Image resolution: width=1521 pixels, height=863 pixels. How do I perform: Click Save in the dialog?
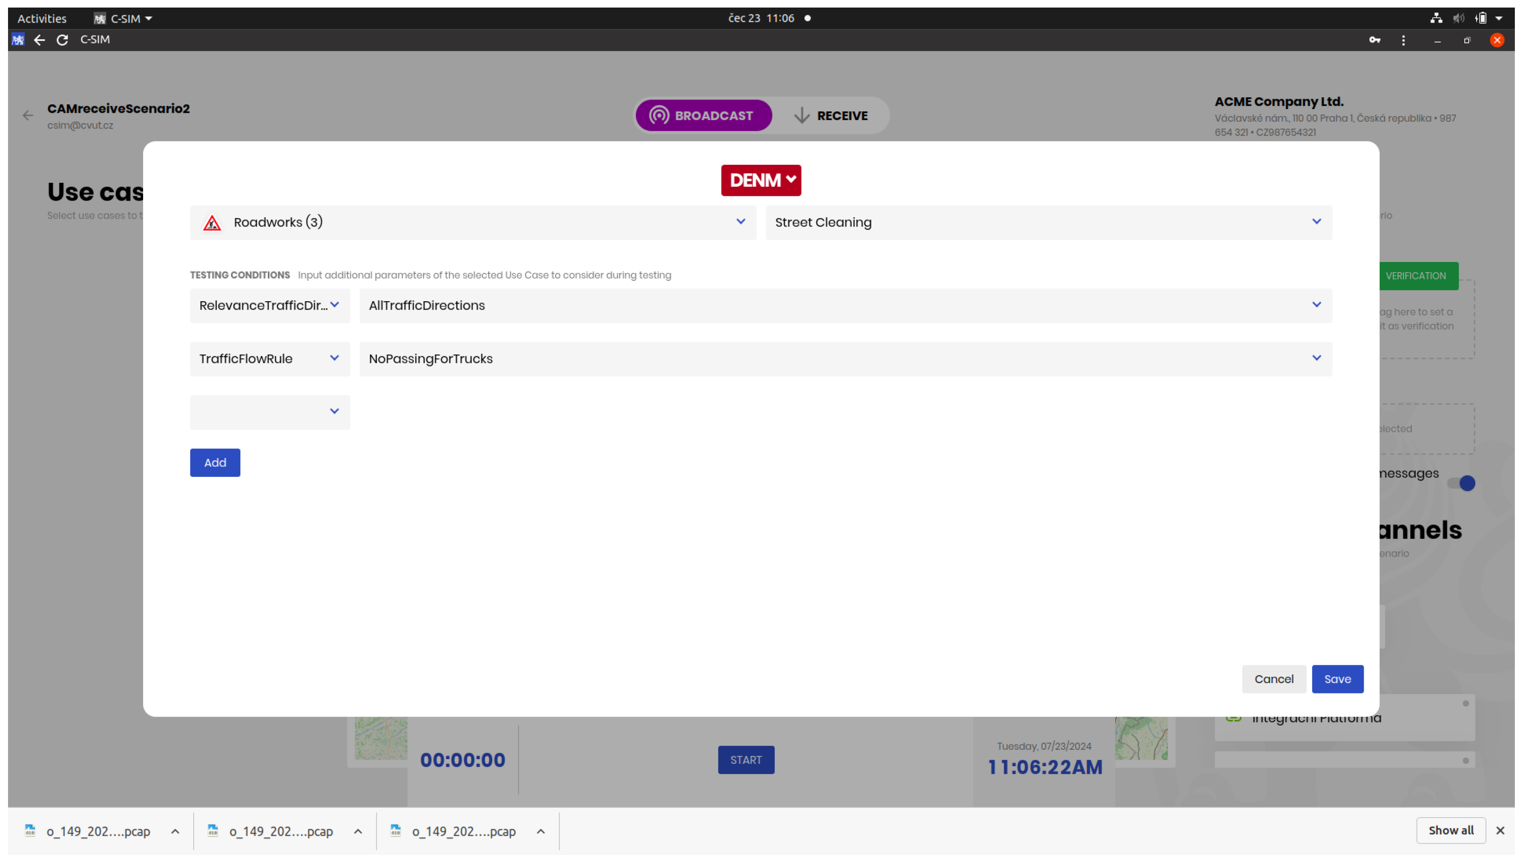pyautogui.click(x=1337, y=679)
